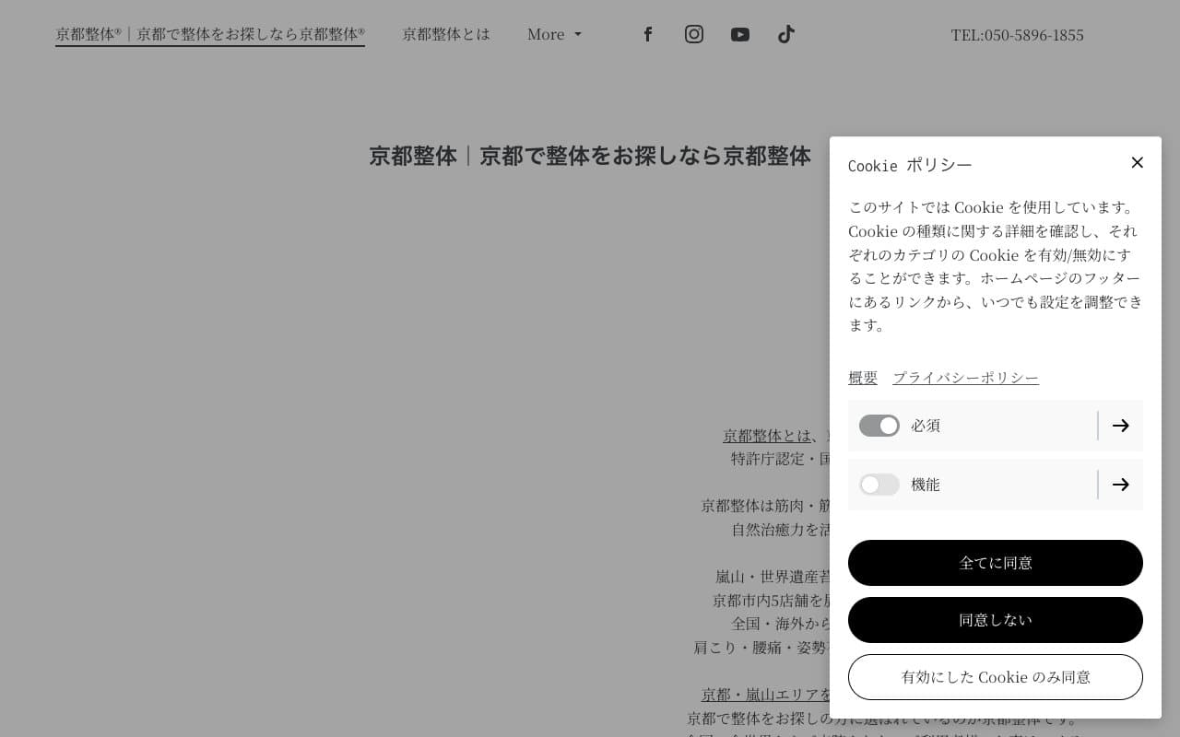Open the YouTube icon in the header
This screenshot has height=737, width=1180.
(740, 34)
